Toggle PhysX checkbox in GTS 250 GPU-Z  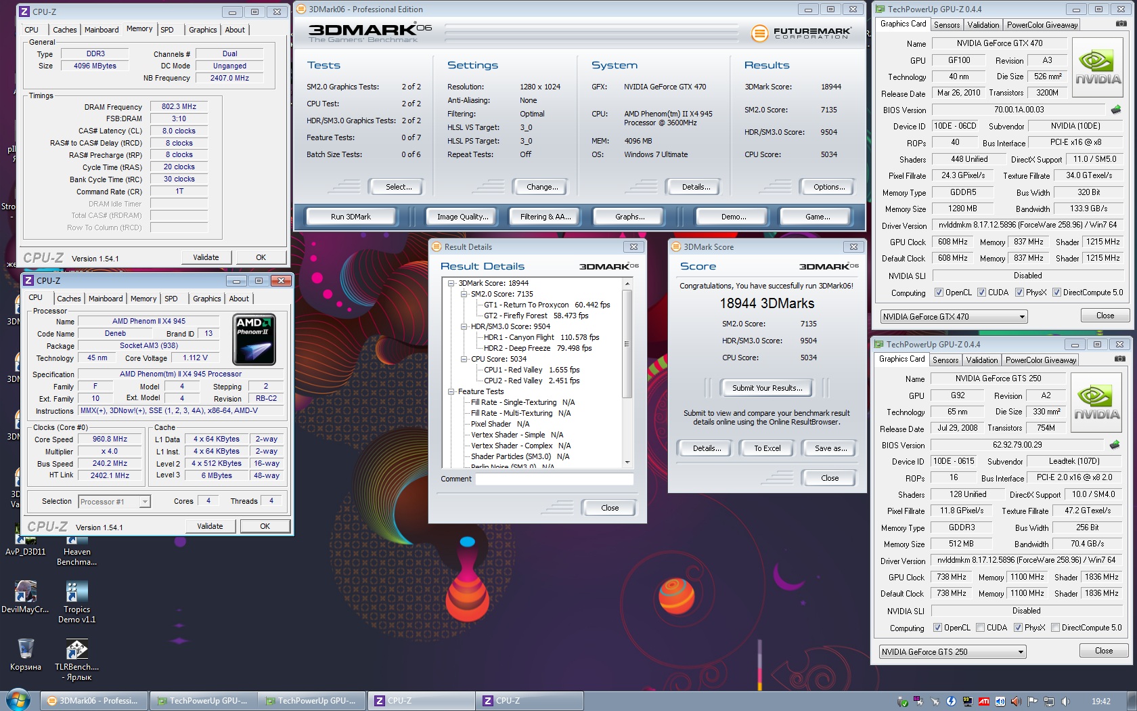coord(1018,628)
